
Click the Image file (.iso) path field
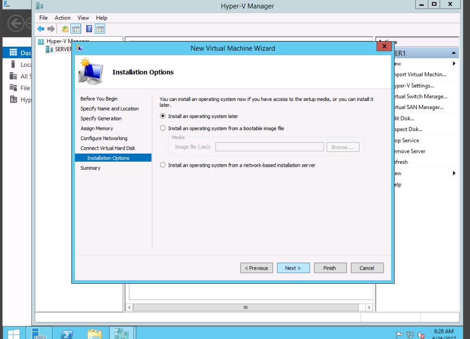tap(269, 147)
